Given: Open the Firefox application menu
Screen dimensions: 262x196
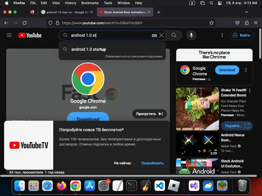Looking at the screenshot, I should 256,23.
